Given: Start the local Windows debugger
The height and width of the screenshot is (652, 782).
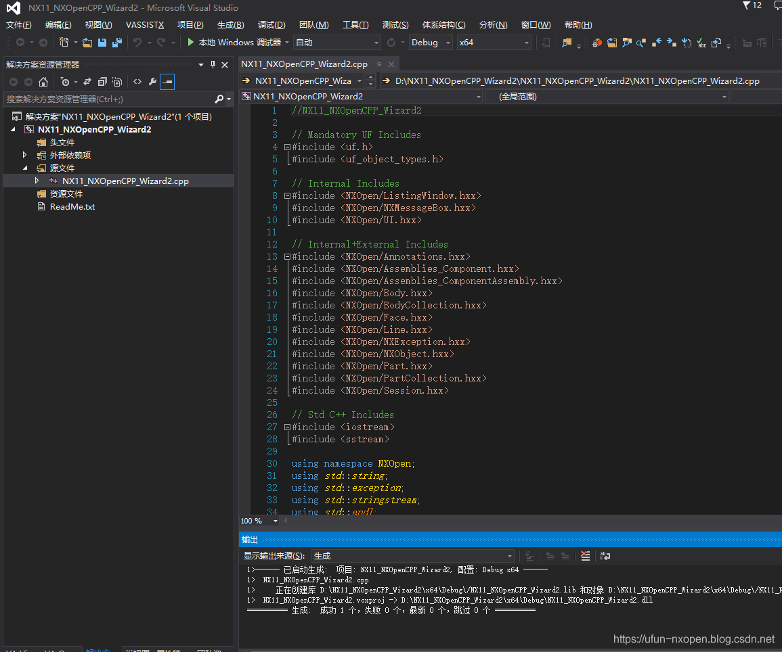Looking at the screenshot, I should (234, 43).
